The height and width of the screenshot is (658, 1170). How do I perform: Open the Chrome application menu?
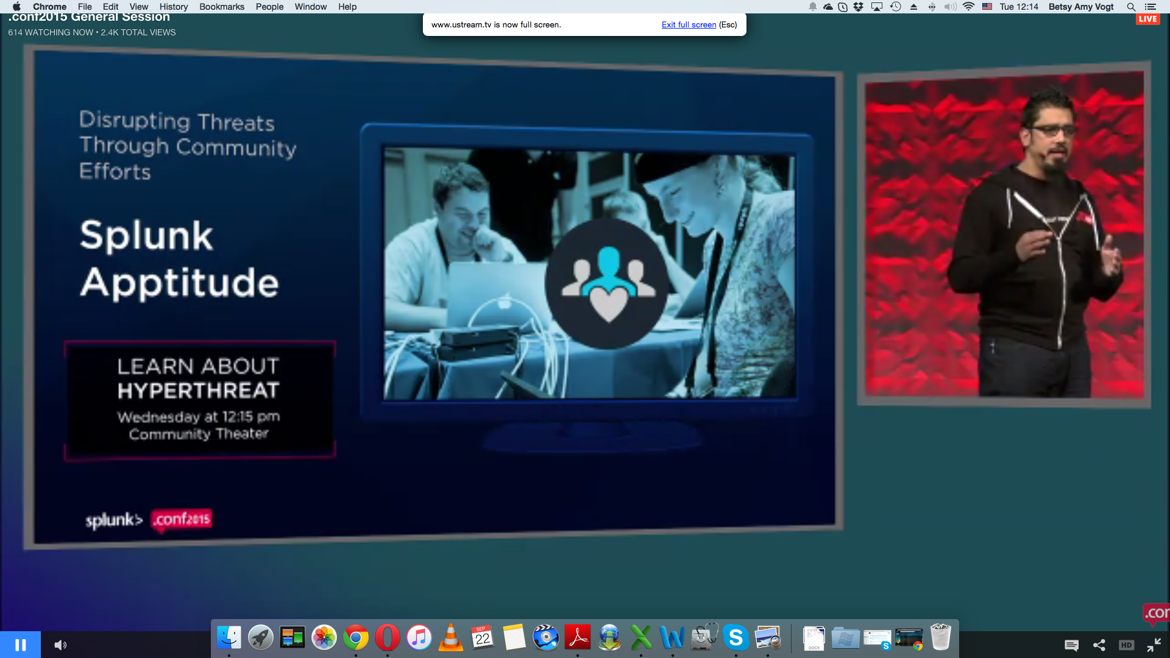click(49, 7)
